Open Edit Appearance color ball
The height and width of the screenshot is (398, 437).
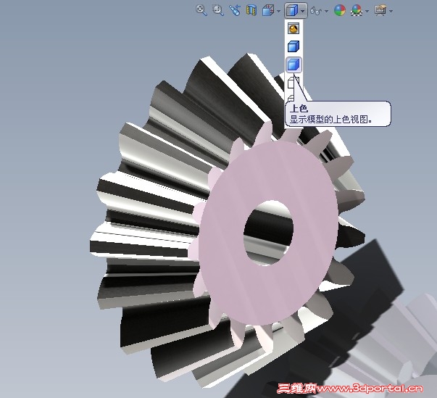tap(340, 11)
